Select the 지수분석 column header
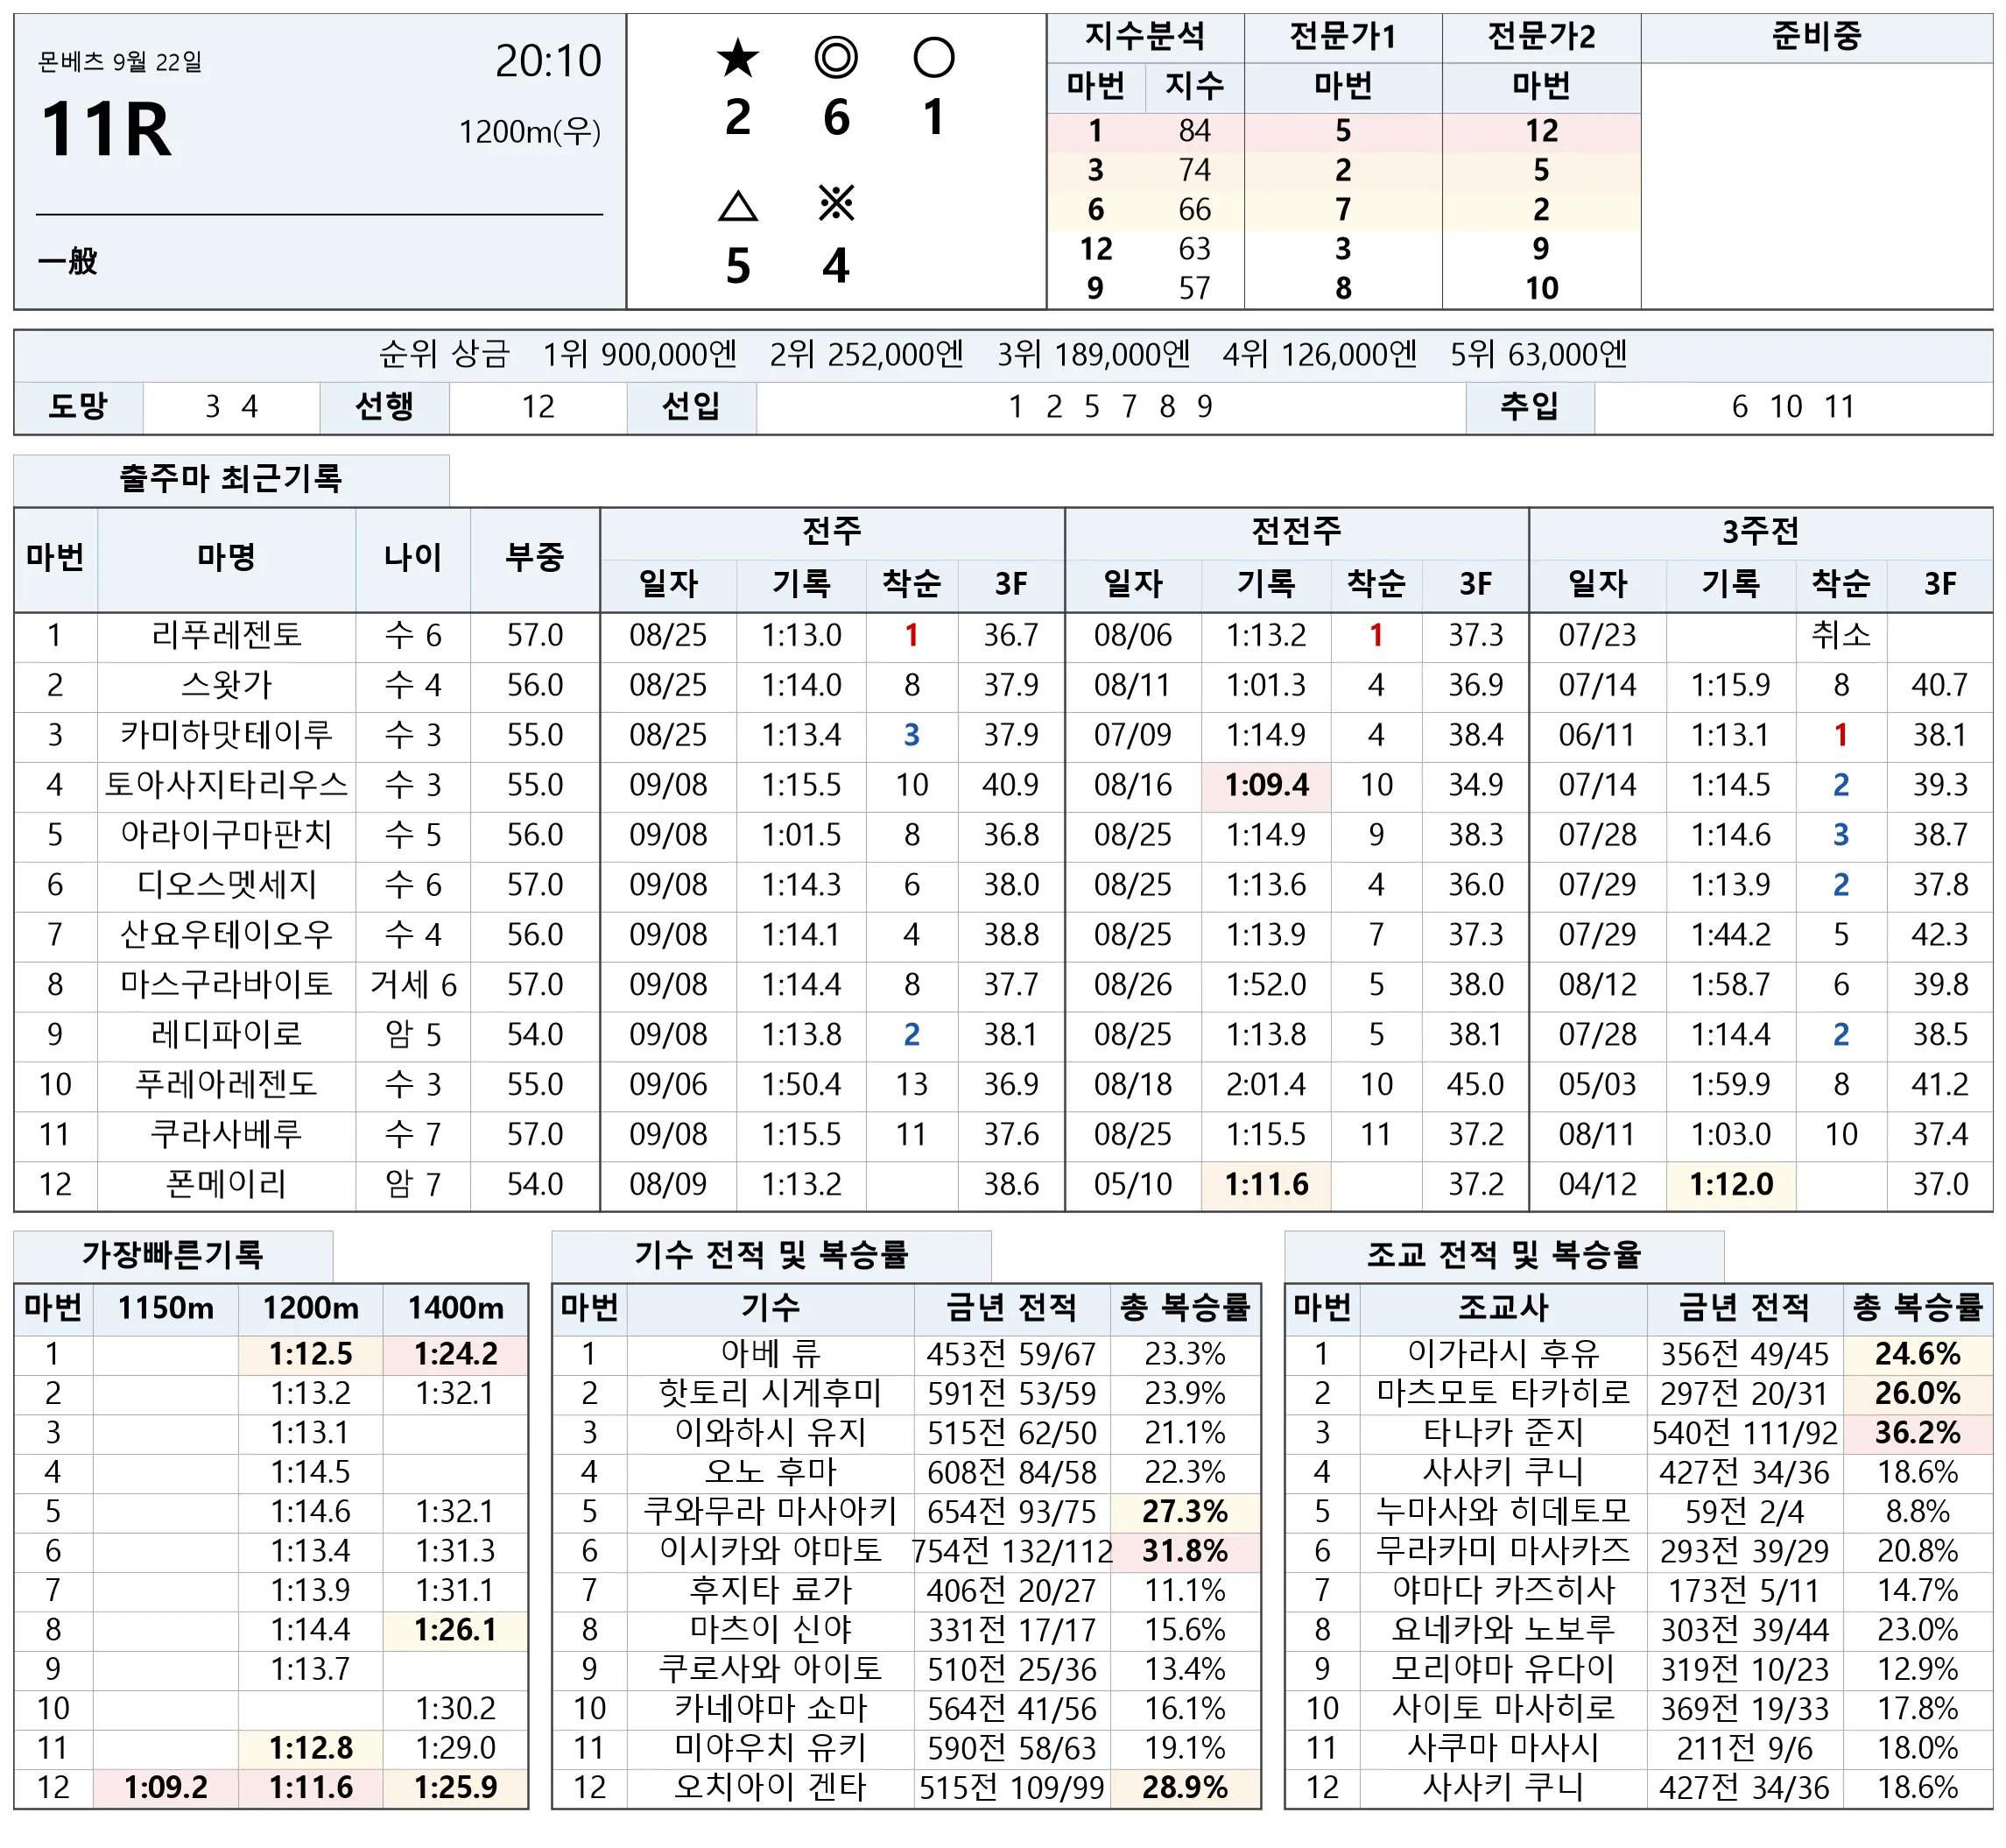The image size is (2006, 1848). [x=1144, y=38]
